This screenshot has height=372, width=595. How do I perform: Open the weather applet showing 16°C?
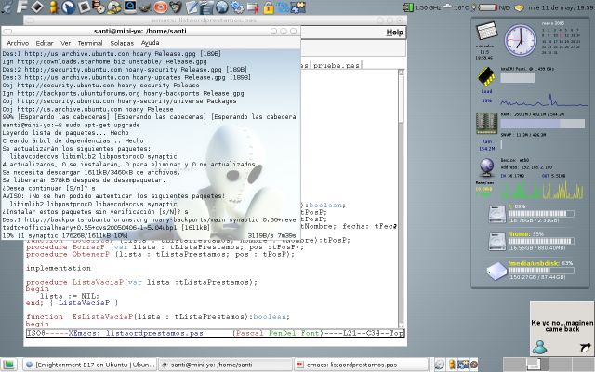(456, 7)
